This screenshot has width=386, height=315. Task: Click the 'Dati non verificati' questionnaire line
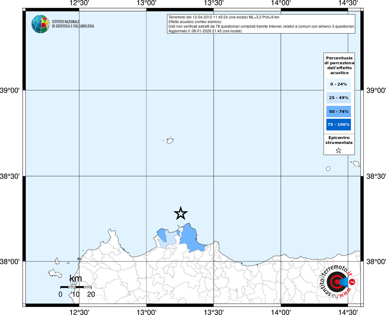tap(262, 26)
